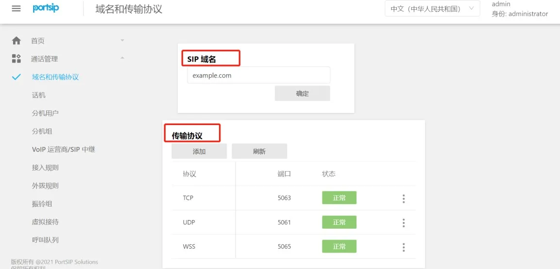Click the SIP domain field with example.com

(258, 76)
